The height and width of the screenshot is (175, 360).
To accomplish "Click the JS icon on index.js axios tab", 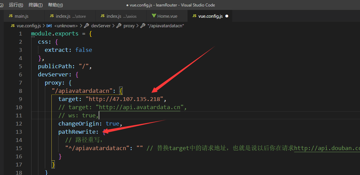I will (x=103, y=16).
